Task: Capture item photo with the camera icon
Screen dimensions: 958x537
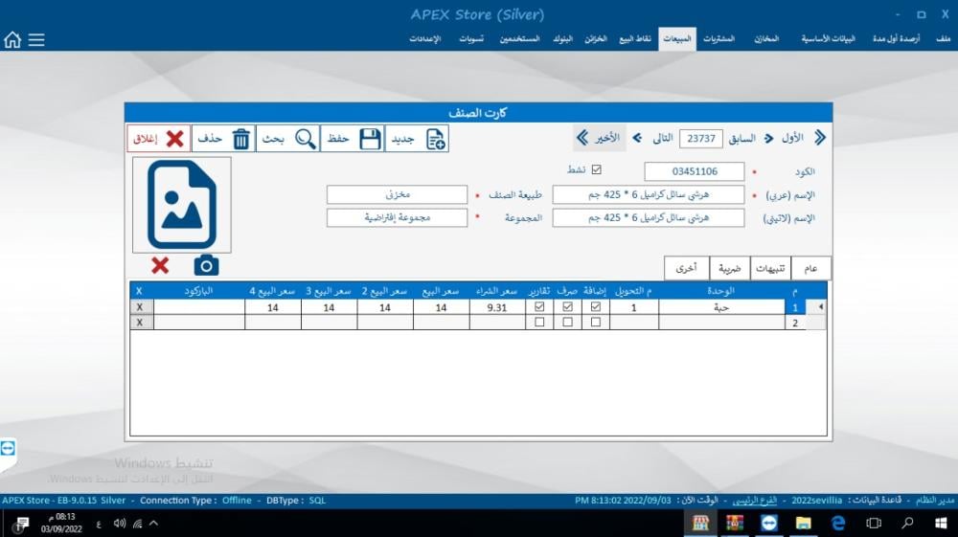Action: pos(206,265)
